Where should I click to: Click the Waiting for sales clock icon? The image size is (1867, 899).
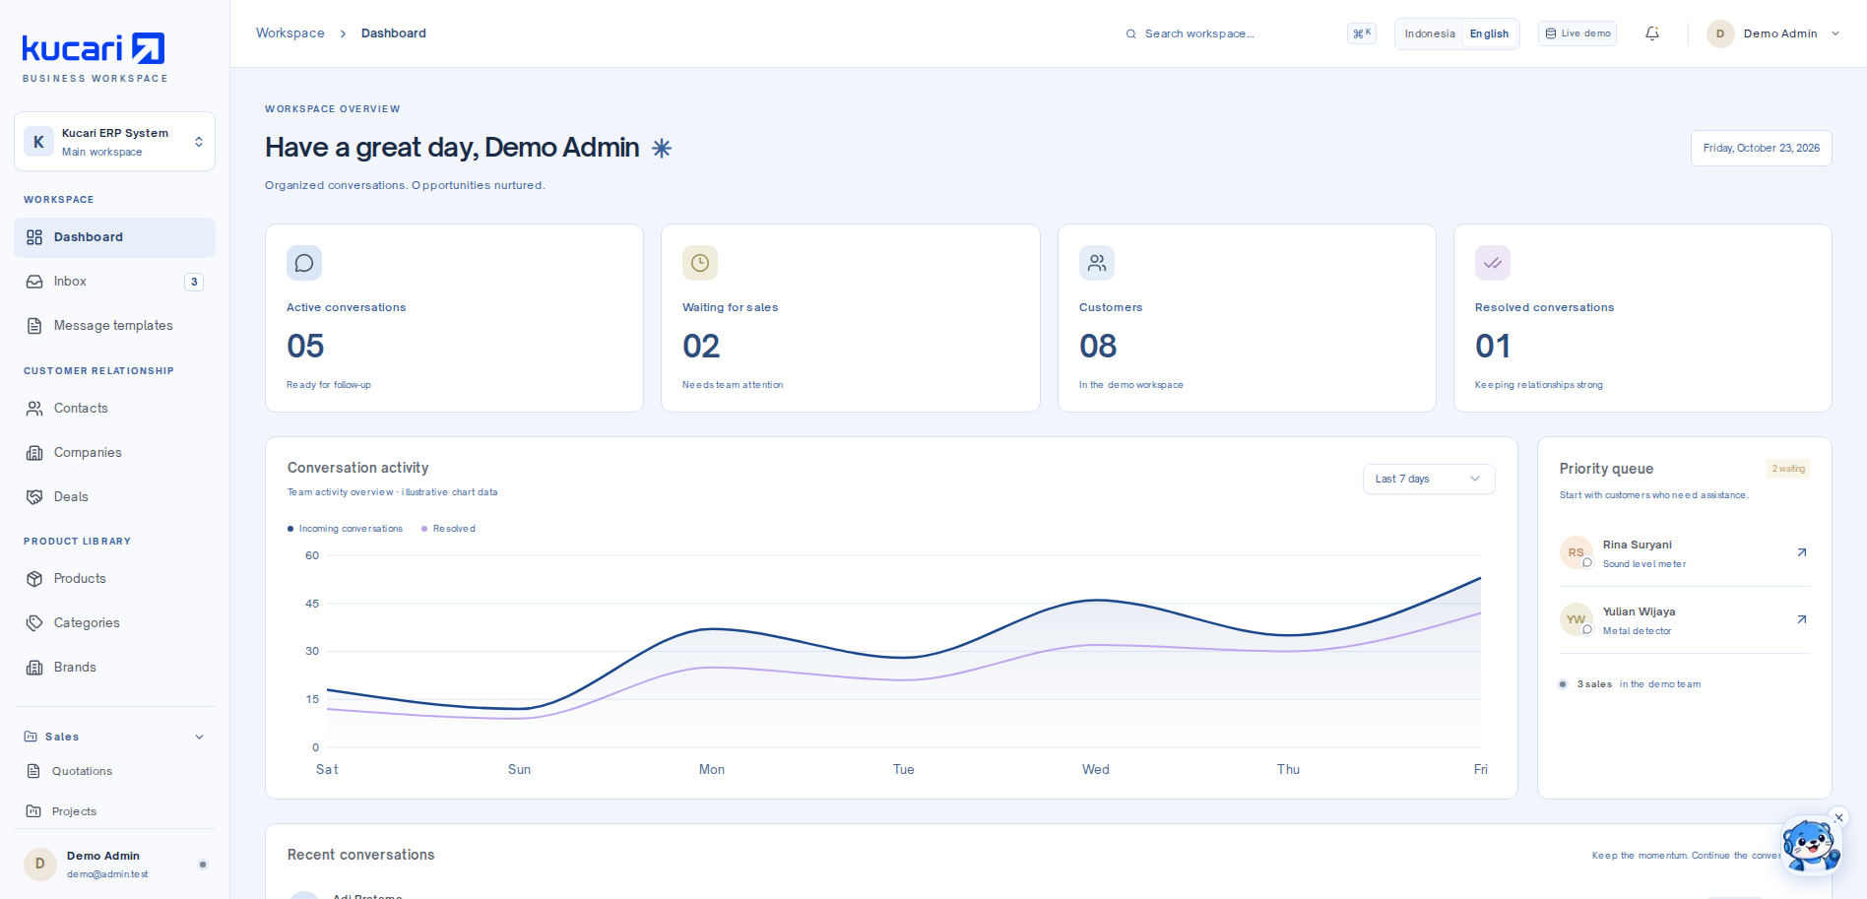(x=700, y=263)
